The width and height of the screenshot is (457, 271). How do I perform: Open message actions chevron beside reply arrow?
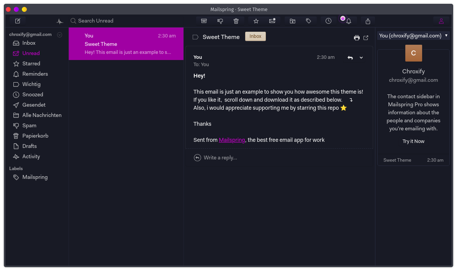tap(361, 58)
